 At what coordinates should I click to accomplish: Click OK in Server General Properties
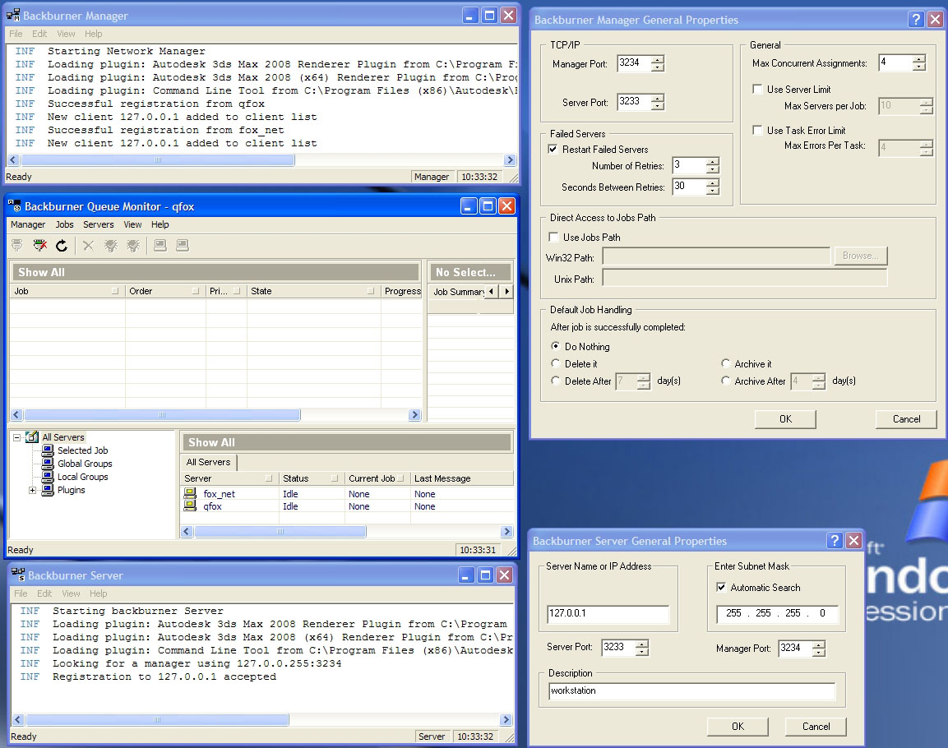[x=738, y=727]
